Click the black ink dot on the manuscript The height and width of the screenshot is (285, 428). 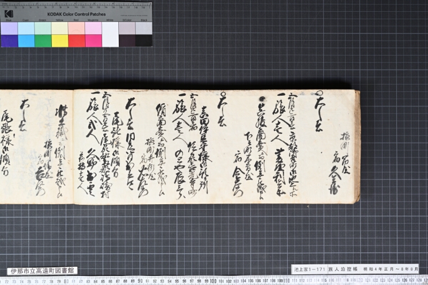(262, 99)
